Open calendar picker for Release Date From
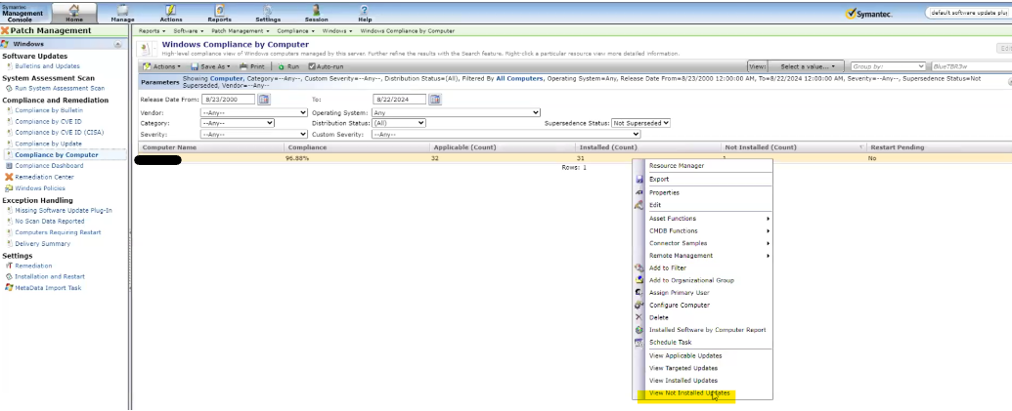Screen dimensions: 1012x411 (x=263, y=99)
